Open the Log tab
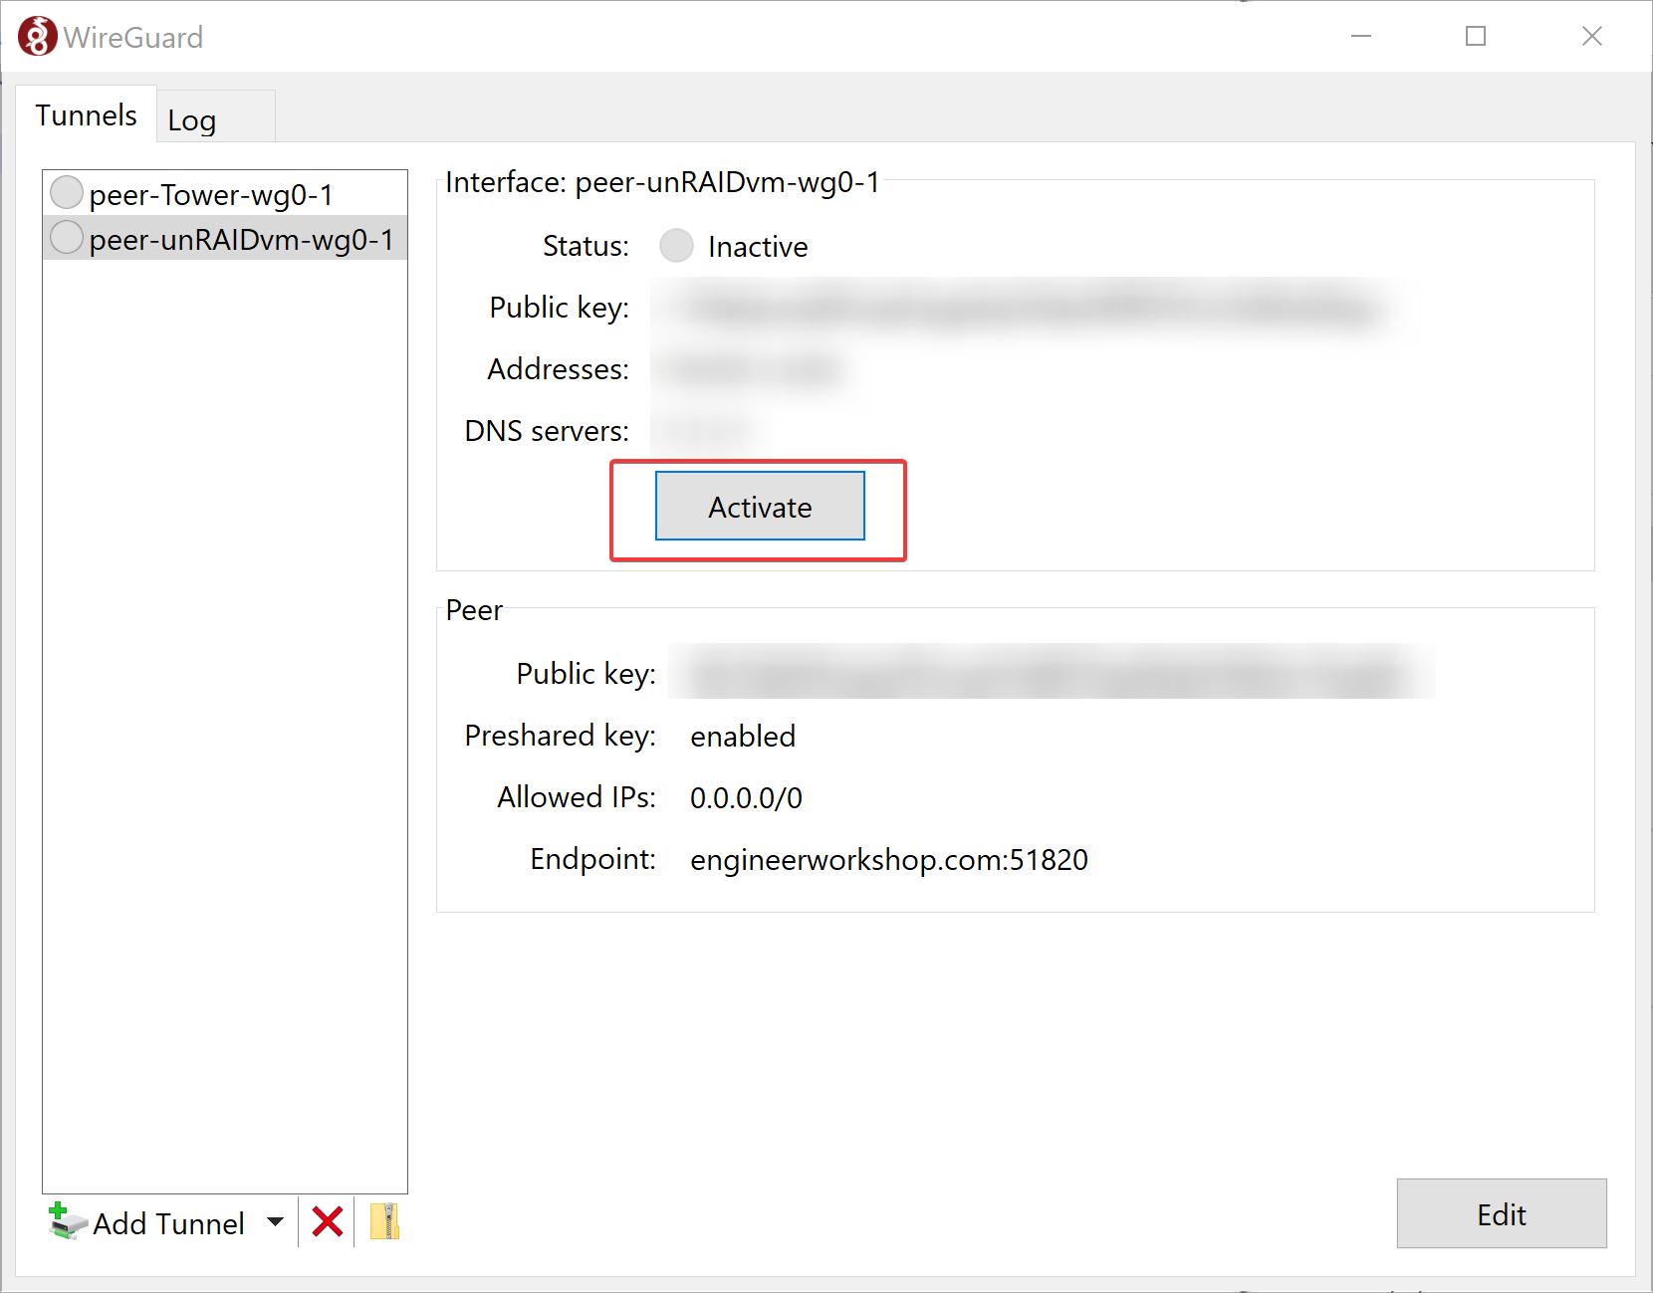 pyautogui.click(x=192, y=120)
